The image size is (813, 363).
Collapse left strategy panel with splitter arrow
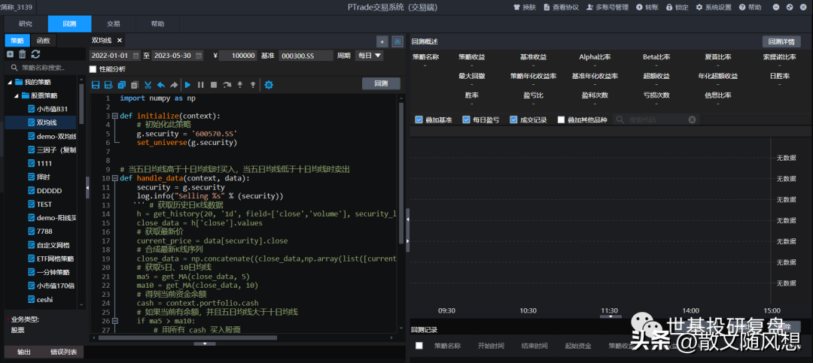pos(87,187)
